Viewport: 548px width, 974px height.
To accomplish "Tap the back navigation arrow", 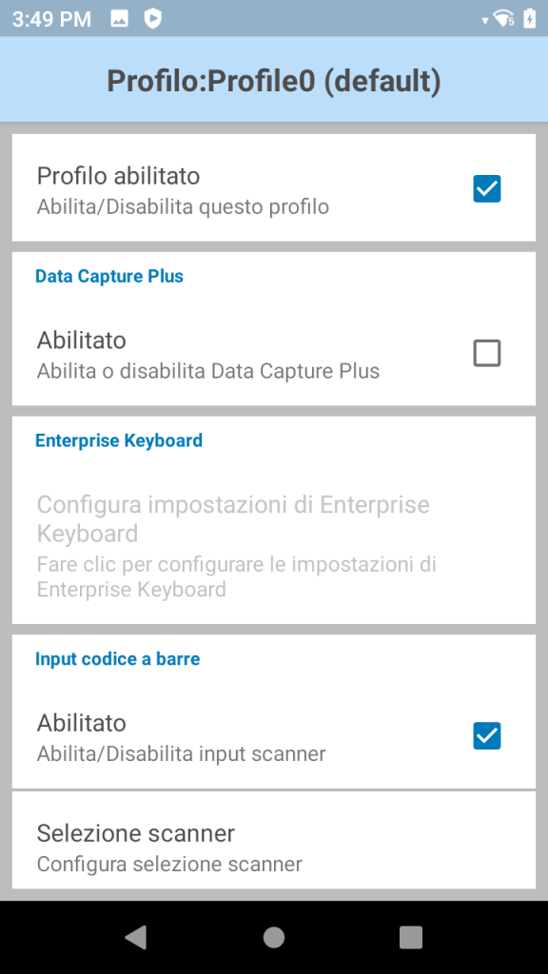I will (136, 937).
